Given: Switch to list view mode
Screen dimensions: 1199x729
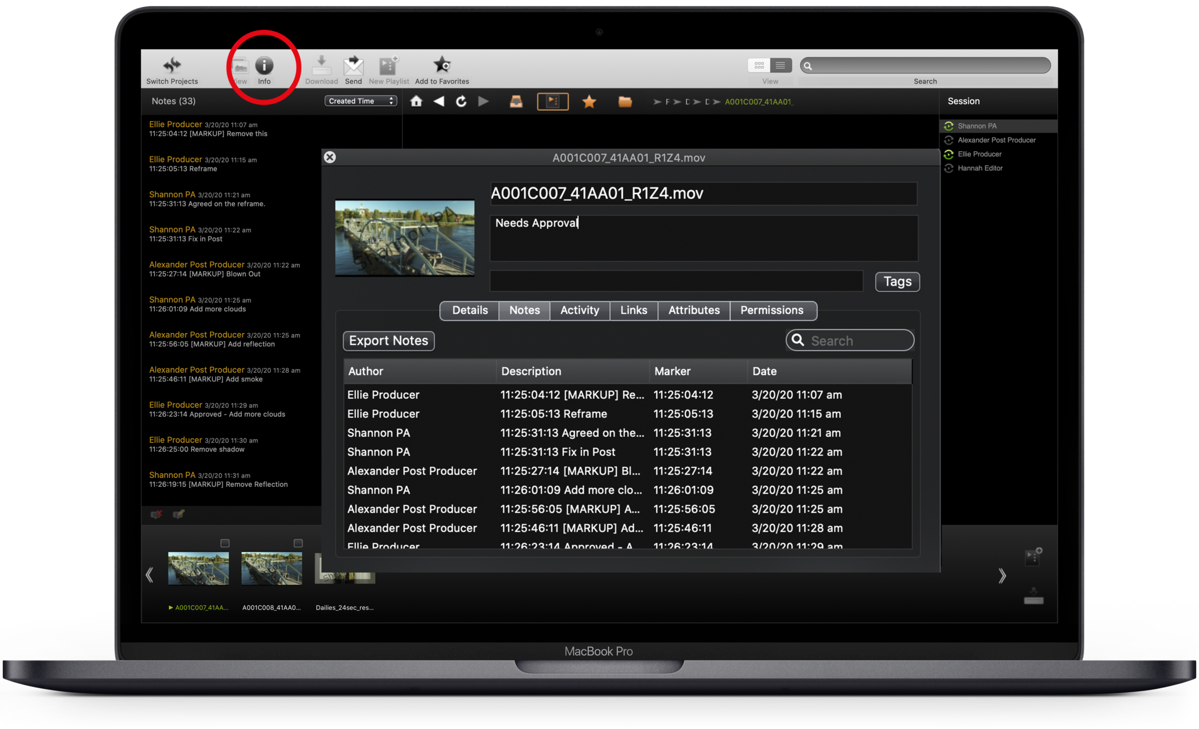Looking at the screenshot, I should (780, 65).
